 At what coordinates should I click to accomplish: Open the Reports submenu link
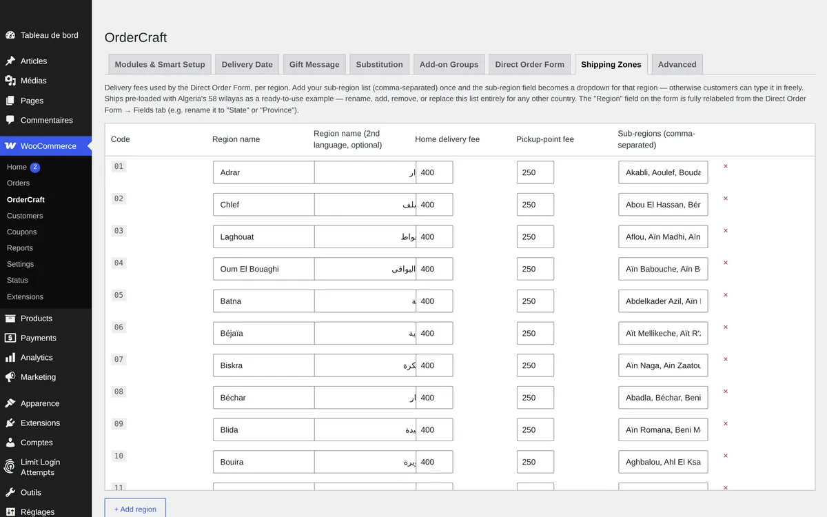click(20, 248)
